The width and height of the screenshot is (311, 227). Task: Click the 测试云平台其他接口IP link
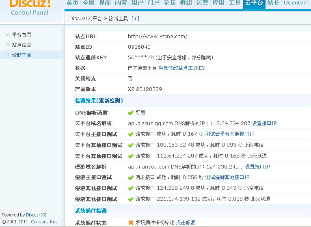(x=230, y=134)
